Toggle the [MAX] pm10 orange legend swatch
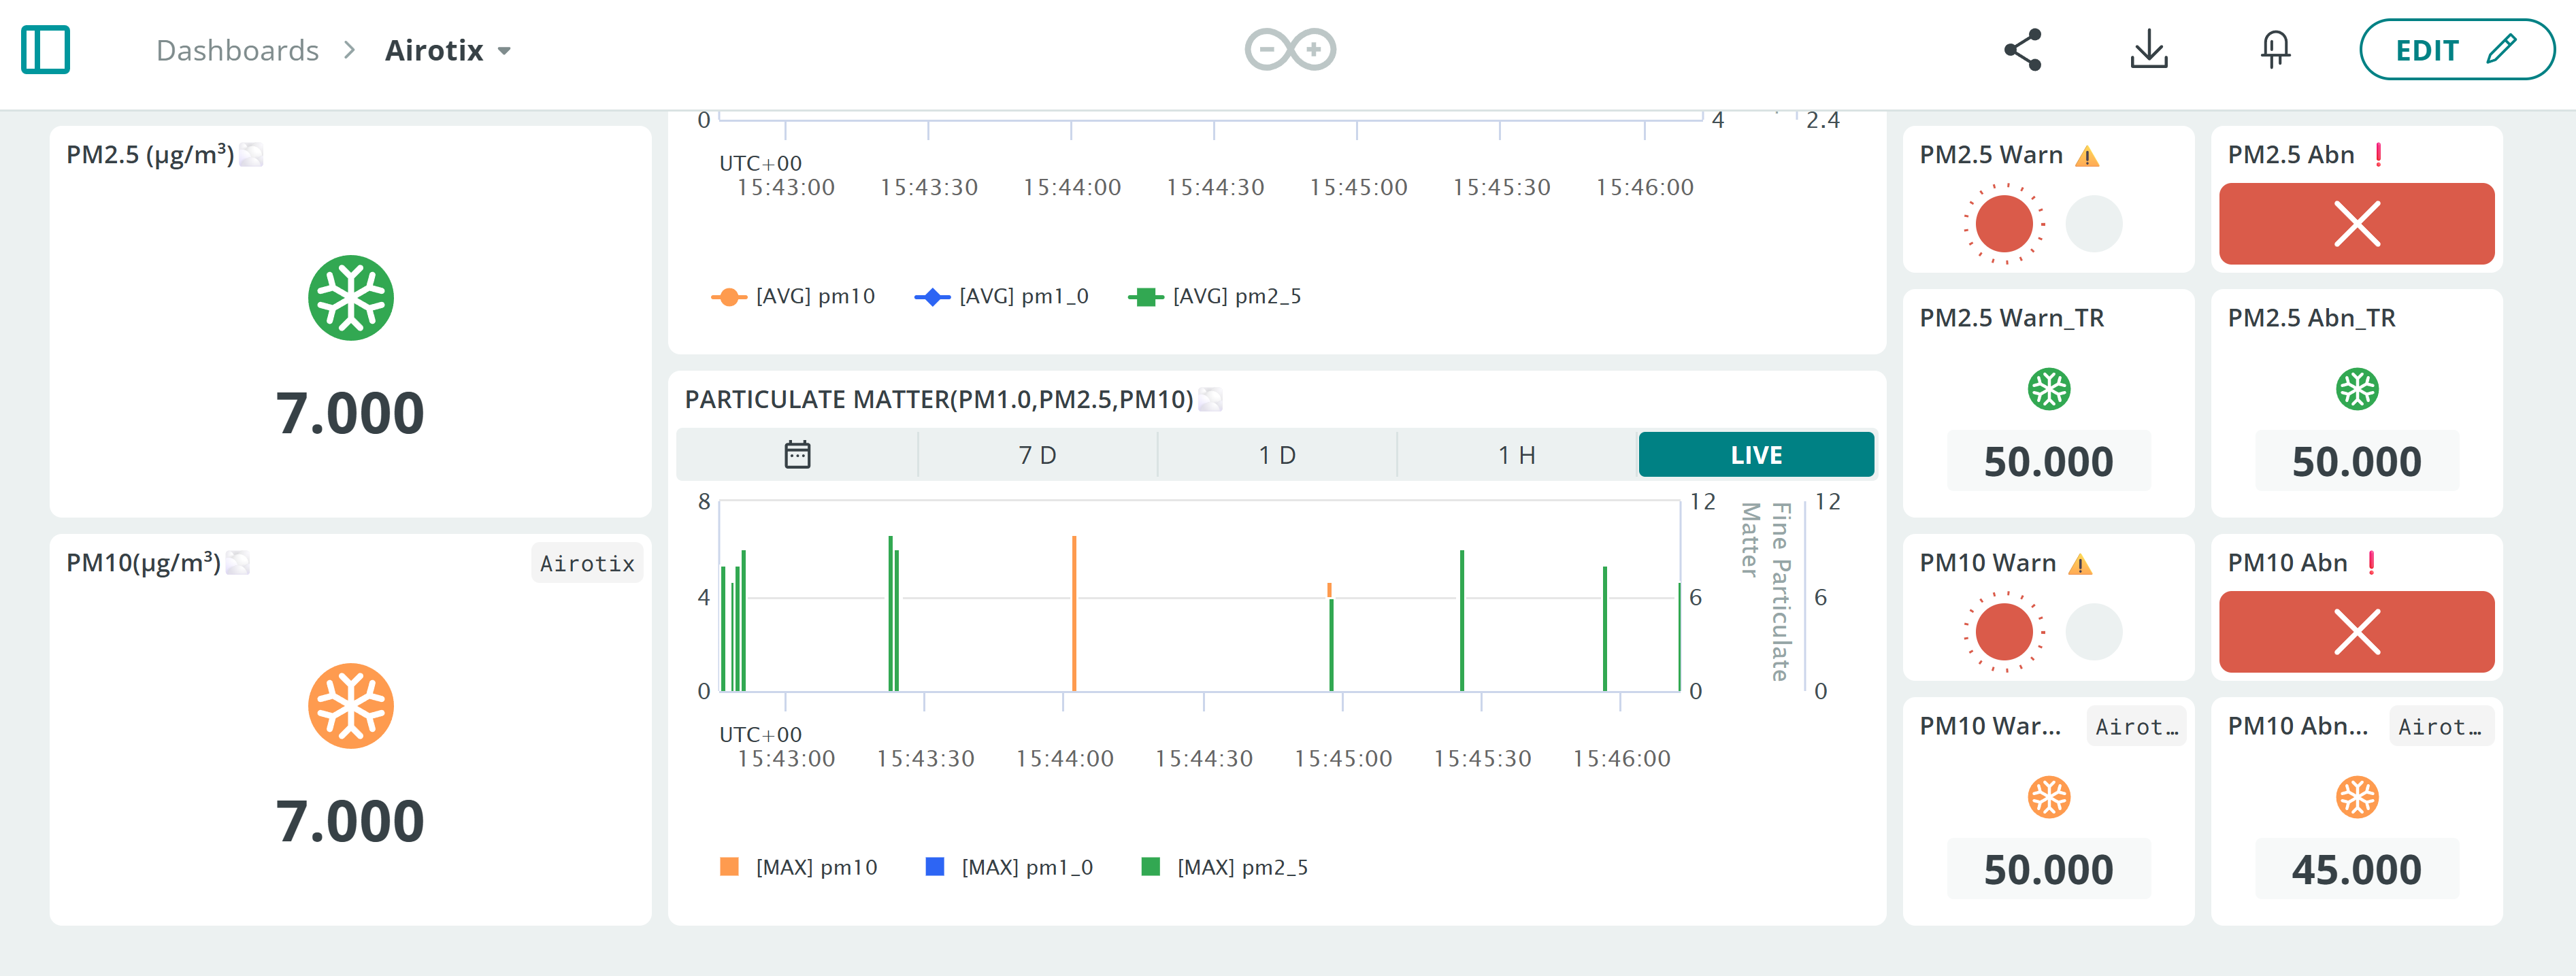The image size is (2576, 976). click(x=729, y=866)
